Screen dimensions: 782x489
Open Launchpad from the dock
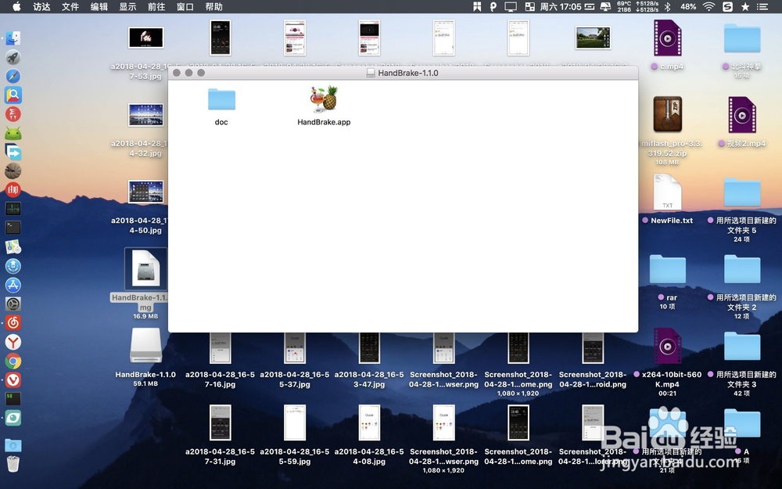pos(13,56)
